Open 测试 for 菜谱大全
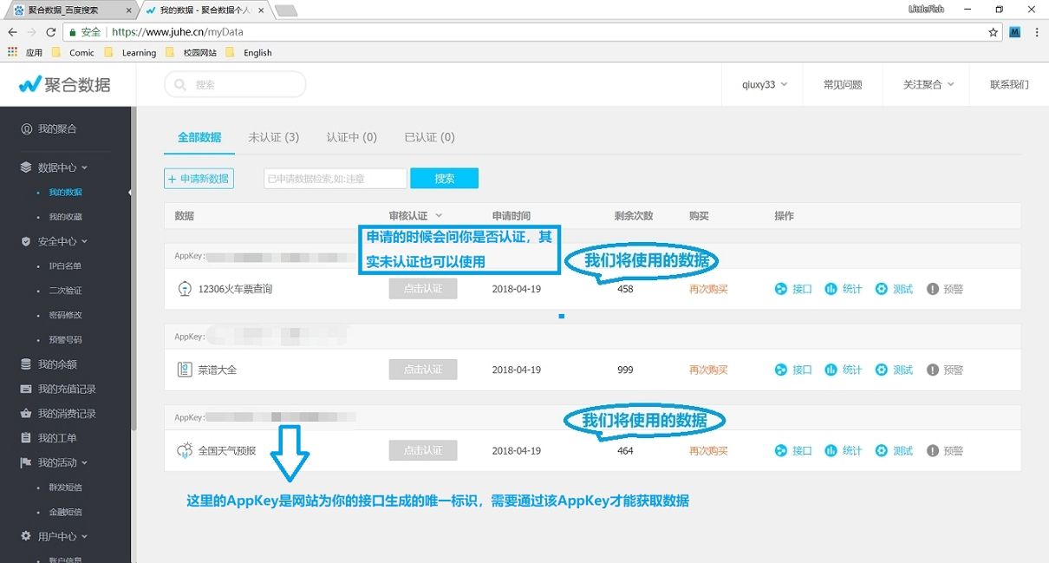1049x563 pixels. pyautogui.click(x=894, y=370)
